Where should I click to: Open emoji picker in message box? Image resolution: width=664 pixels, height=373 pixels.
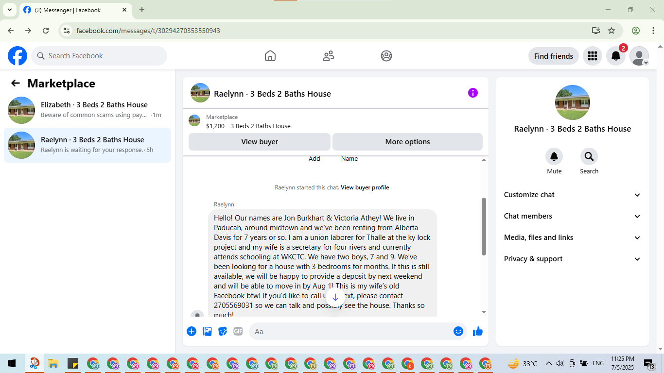458,331
